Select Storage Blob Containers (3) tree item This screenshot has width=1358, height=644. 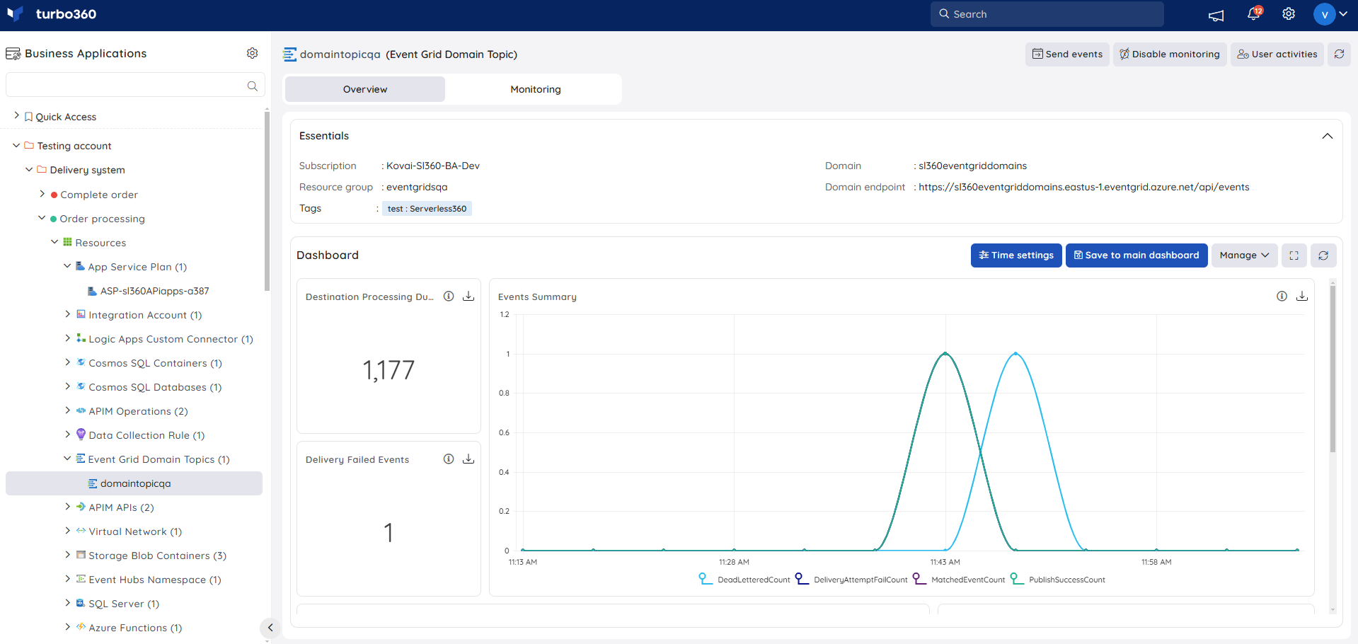[157, 556]
